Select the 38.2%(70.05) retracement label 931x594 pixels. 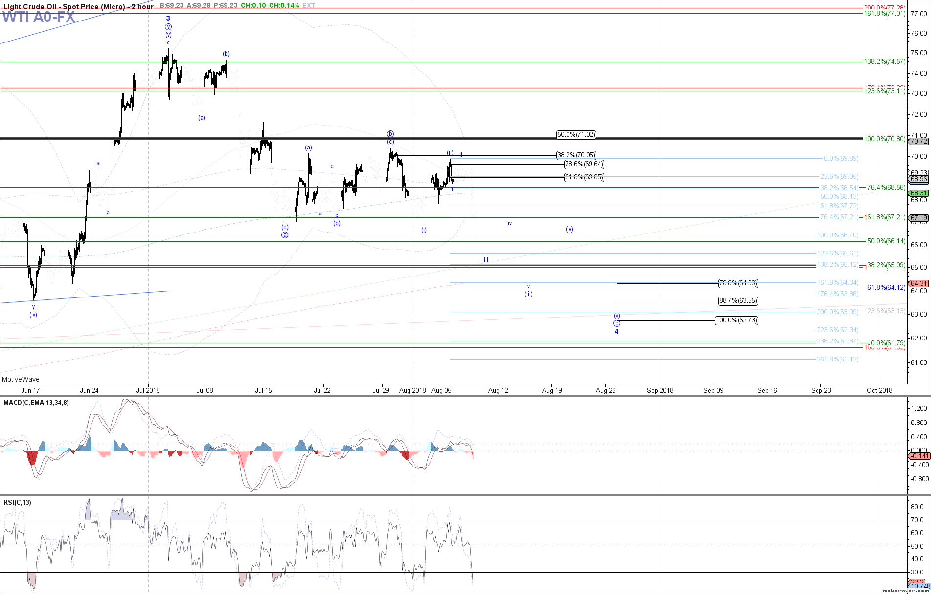(x=576, y=155)
